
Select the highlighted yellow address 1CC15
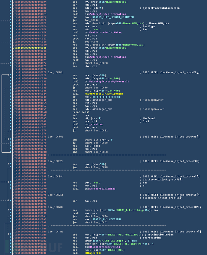[30, 48]
